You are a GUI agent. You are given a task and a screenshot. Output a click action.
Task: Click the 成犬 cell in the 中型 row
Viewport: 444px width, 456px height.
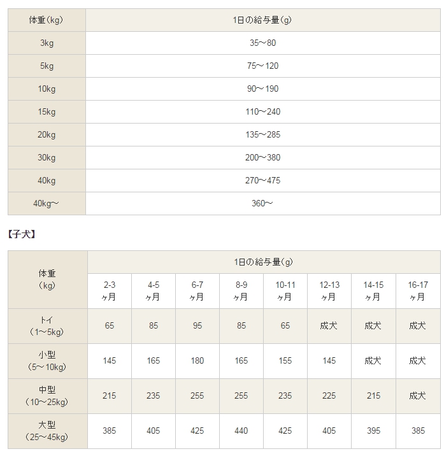pos(417,396)
